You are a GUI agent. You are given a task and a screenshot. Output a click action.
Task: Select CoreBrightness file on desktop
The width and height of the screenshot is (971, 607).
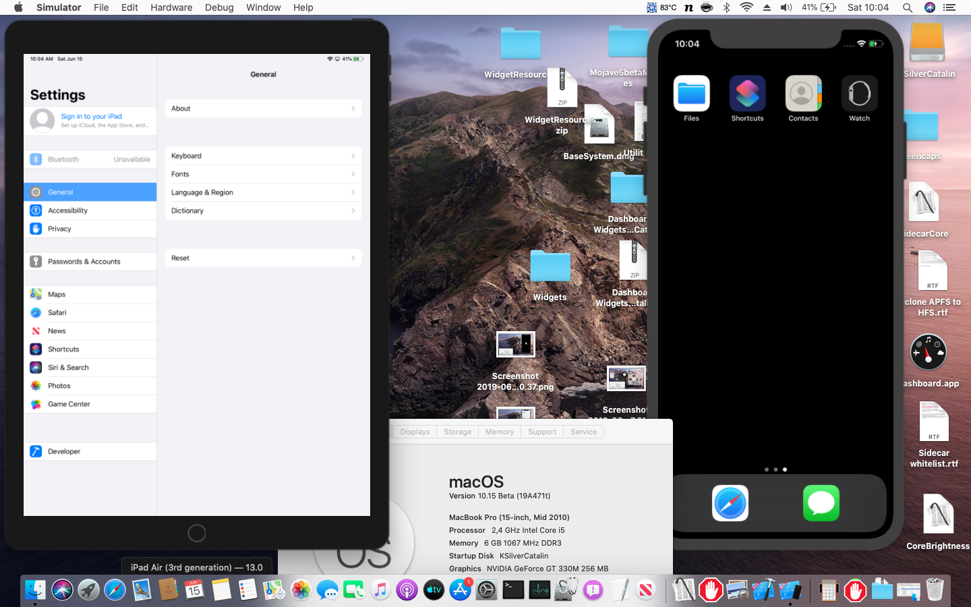[938, 514]
